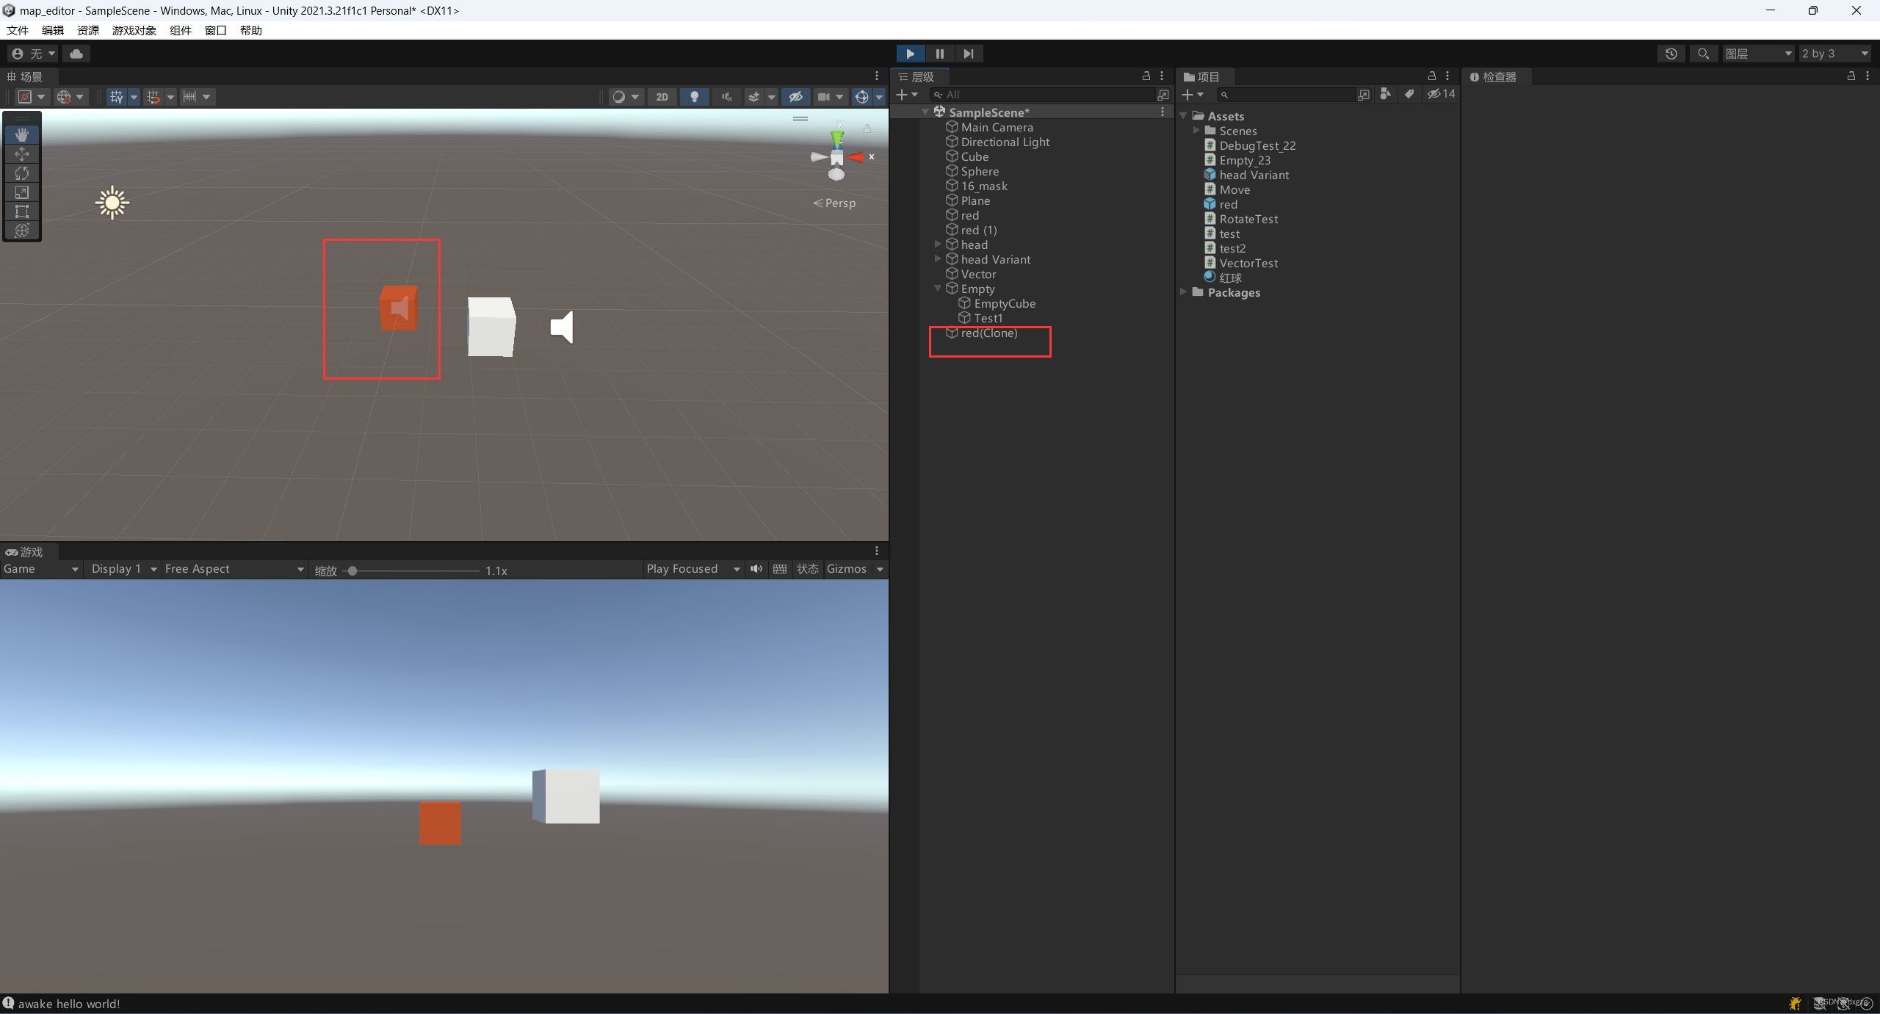Screen dimensions: 1880x1014
Task: Click the scene lighting toggle icon
Action: 694,96
